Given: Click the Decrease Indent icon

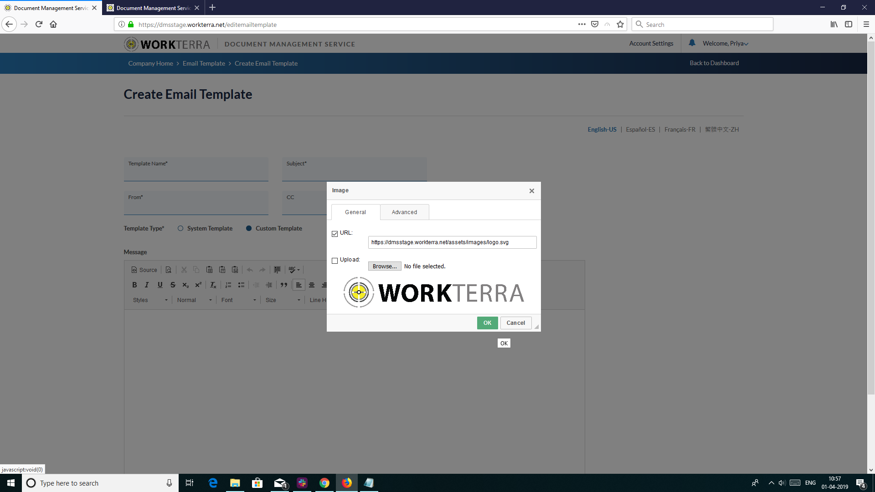Looking at the screenshot, I should tap(256, 285).
